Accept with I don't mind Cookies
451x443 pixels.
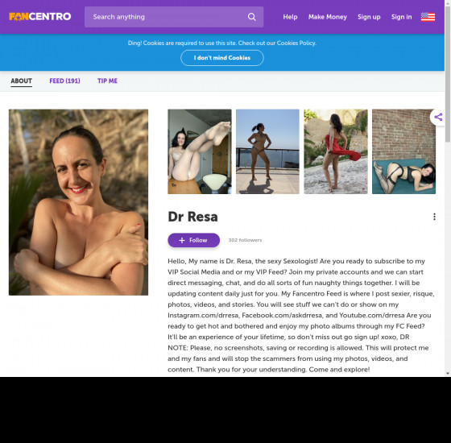(x=222, y=58)
